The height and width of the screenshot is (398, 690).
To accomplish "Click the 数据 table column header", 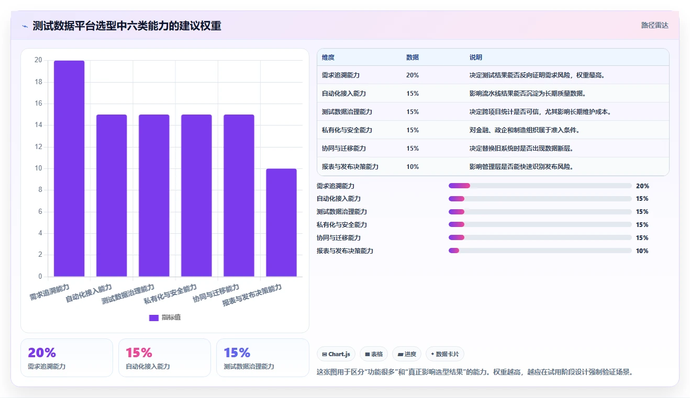I will point(412,58).
